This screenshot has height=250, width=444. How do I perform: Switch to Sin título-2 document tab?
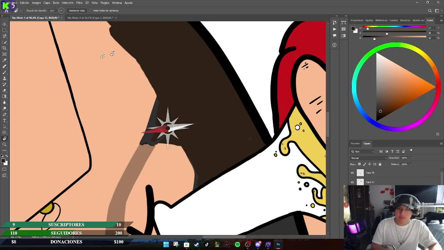pyautogui.click(x=90, y=18)
